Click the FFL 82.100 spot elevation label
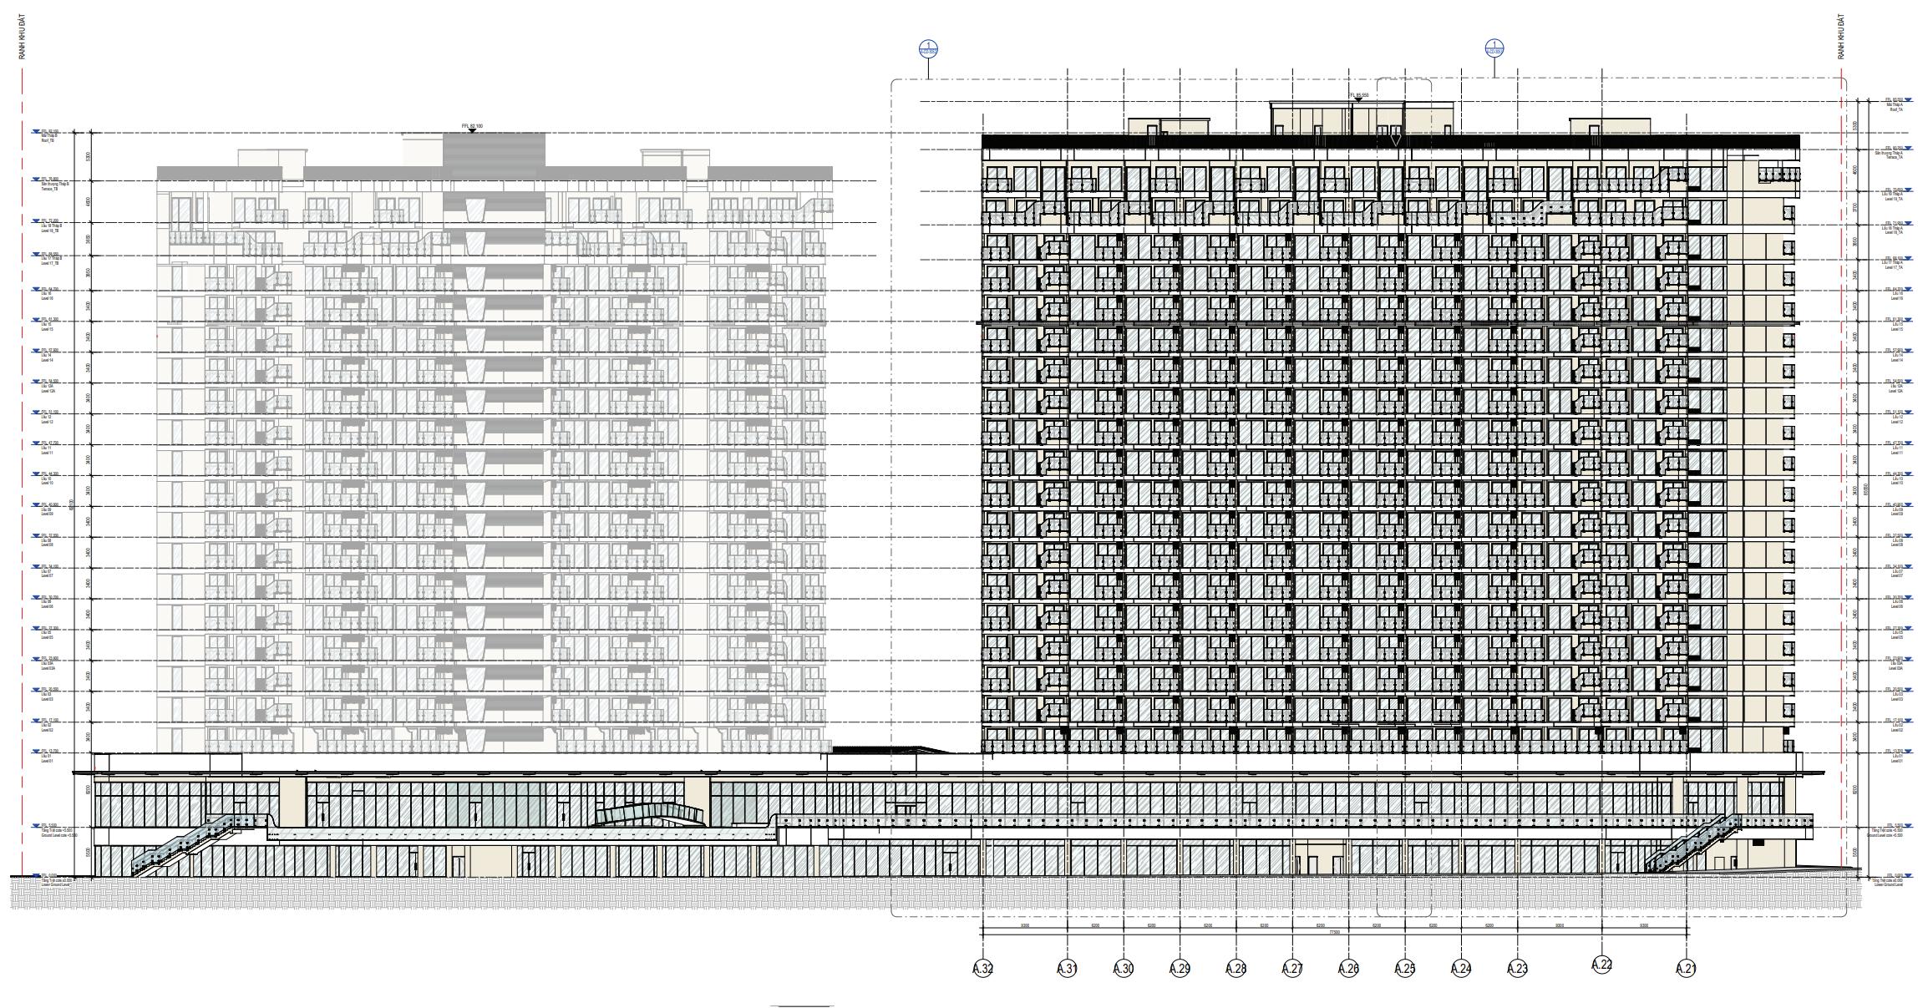Screen dimensions: 1918x1008 click(x=472, y=127)
